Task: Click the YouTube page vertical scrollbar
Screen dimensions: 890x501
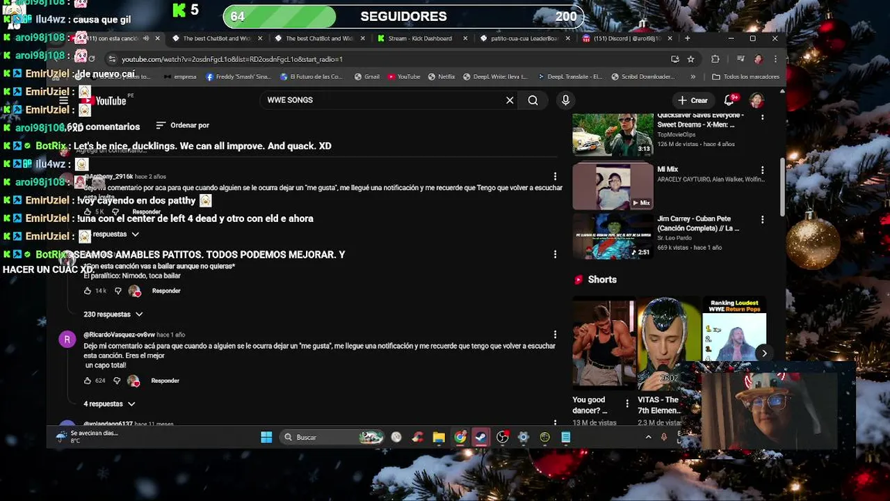Action: [x=782, y=186]
